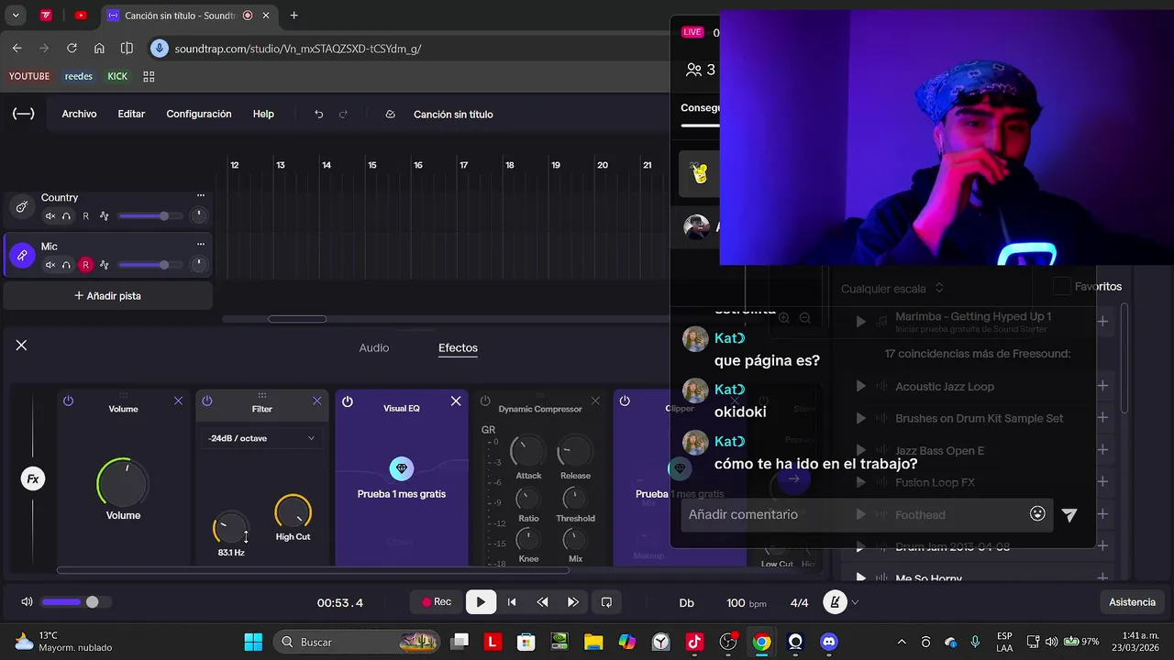Open automation on the Country track
This screenshot has width=1174, height=660.
pyautogui.click(x=105, y=216)
